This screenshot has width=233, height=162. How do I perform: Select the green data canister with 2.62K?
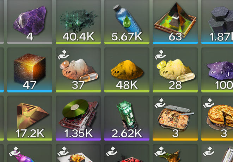point(127,118)
